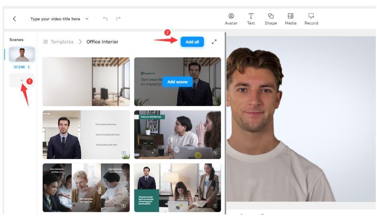Click the Add scene button

(x=178, y=82)
